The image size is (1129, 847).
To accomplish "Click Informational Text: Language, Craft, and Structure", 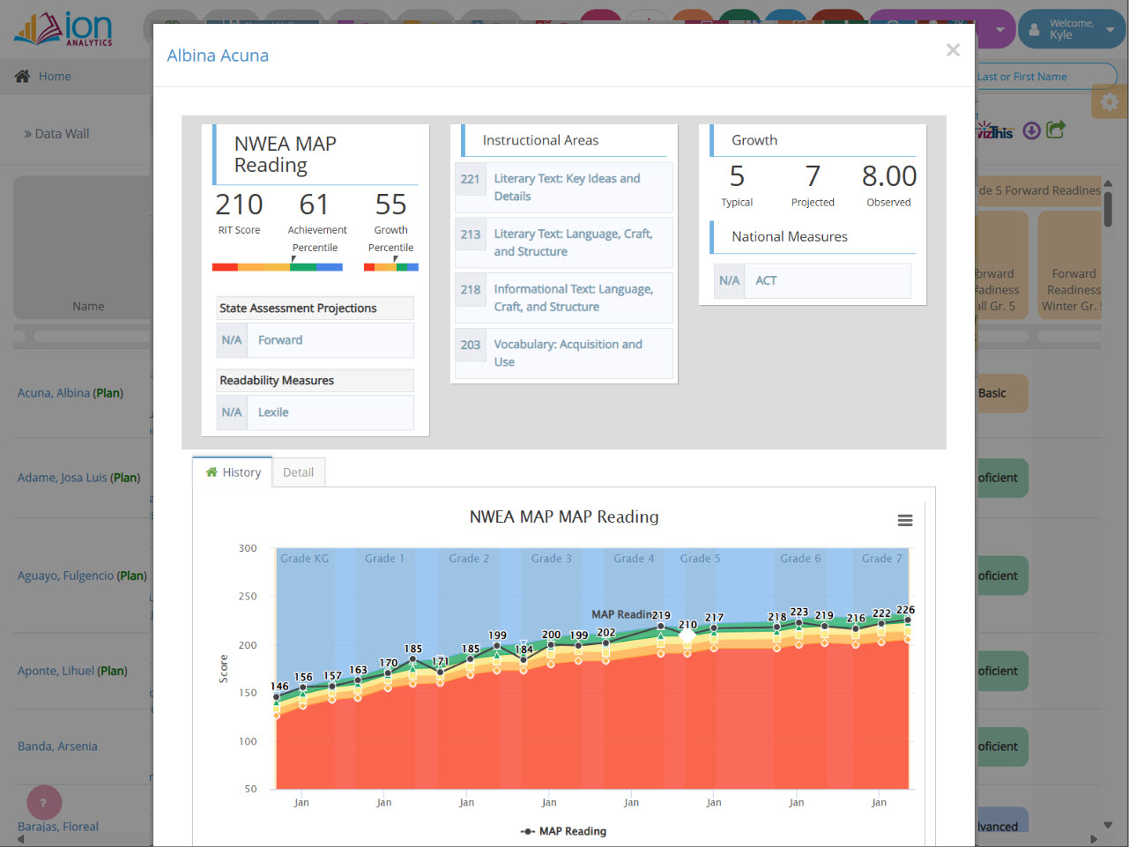I will coord(564,298).
